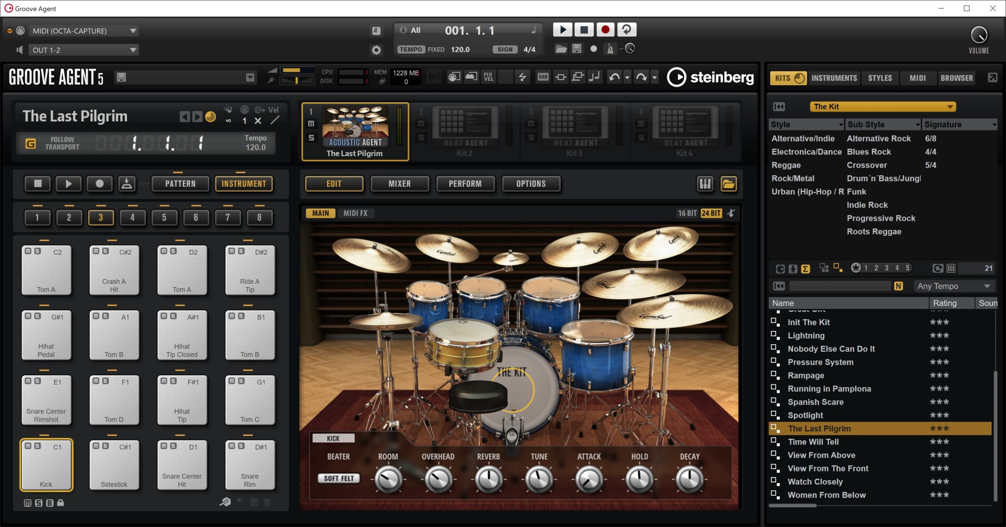Filter results by rating star 3
The image size is (1006, 527).
click(x=887, y=268)
